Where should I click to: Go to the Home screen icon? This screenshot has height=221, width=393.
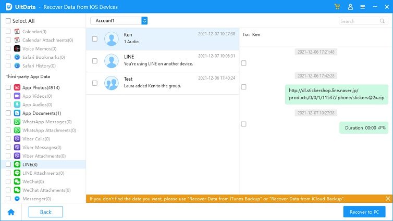[10, 212]
